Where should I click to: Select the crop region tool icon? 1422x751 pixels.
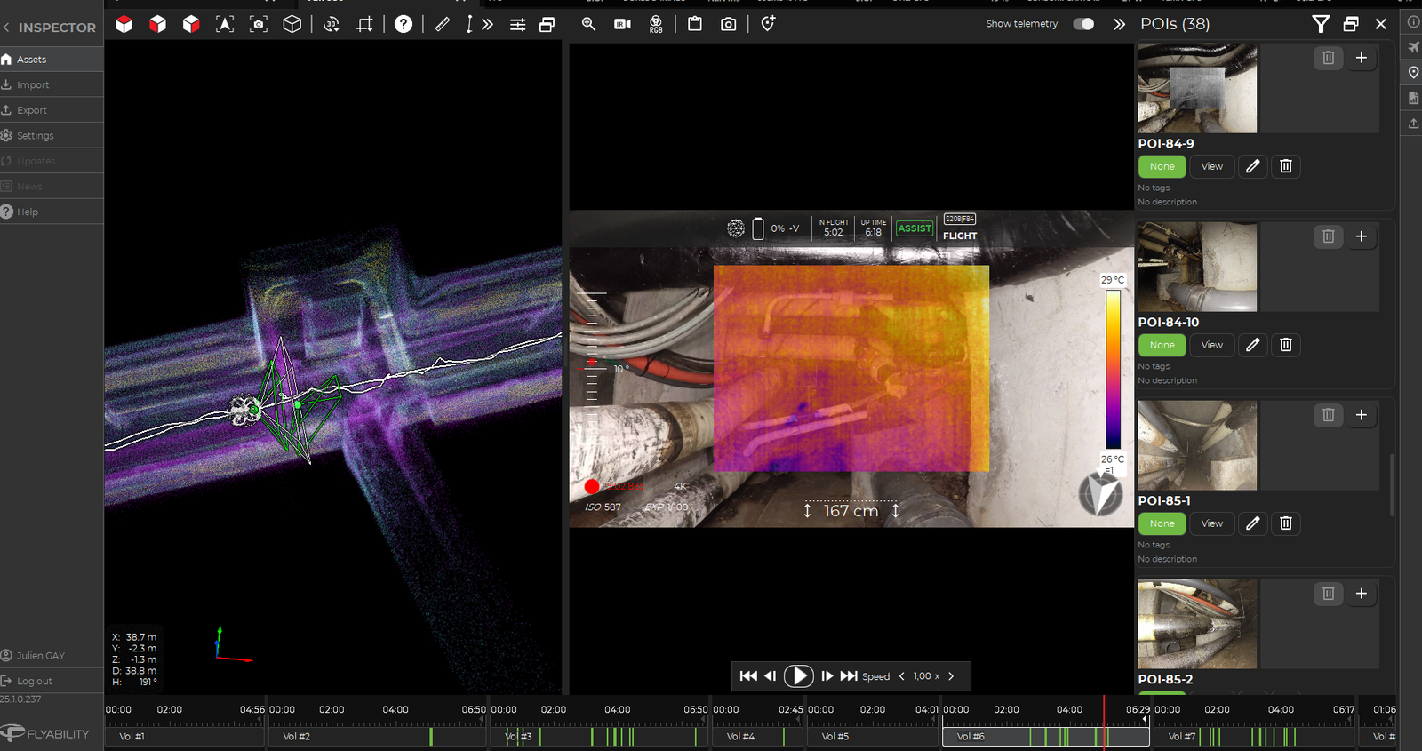tap(365, 24)
